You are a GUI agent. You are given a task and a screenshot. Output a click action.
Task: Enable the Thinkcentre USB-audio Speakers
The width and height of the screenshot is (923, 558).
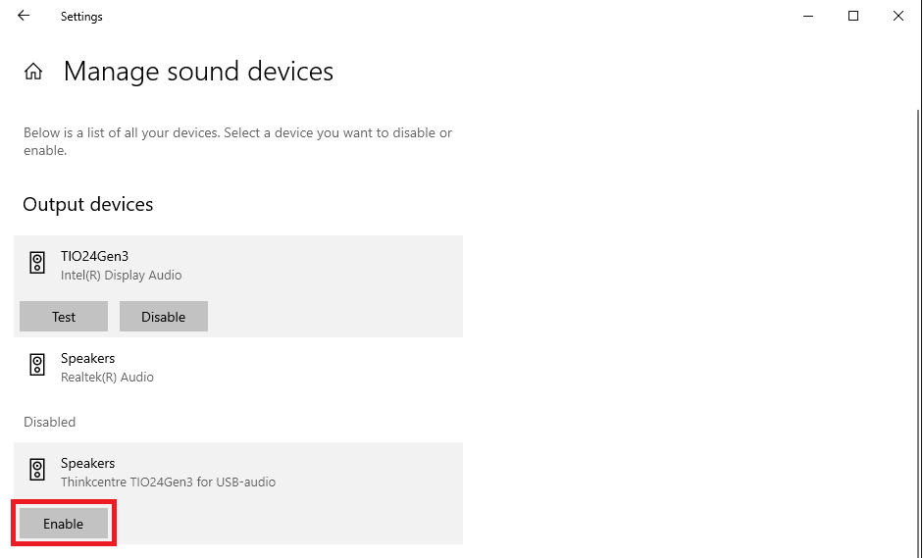(64, 524)
